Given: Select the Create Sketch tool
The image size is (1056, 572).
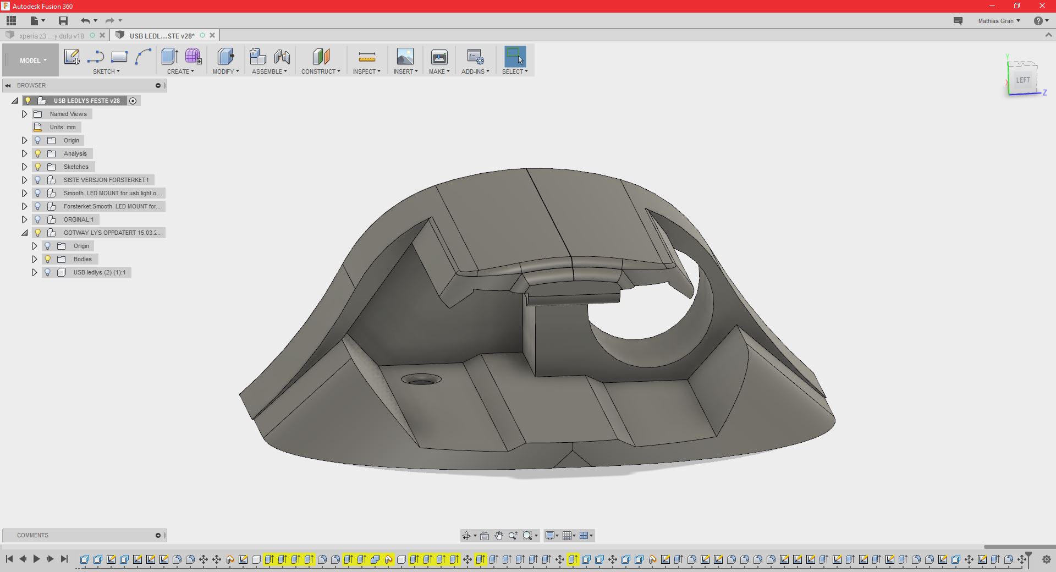Looking at the screenshot, I should pos(72,57).
